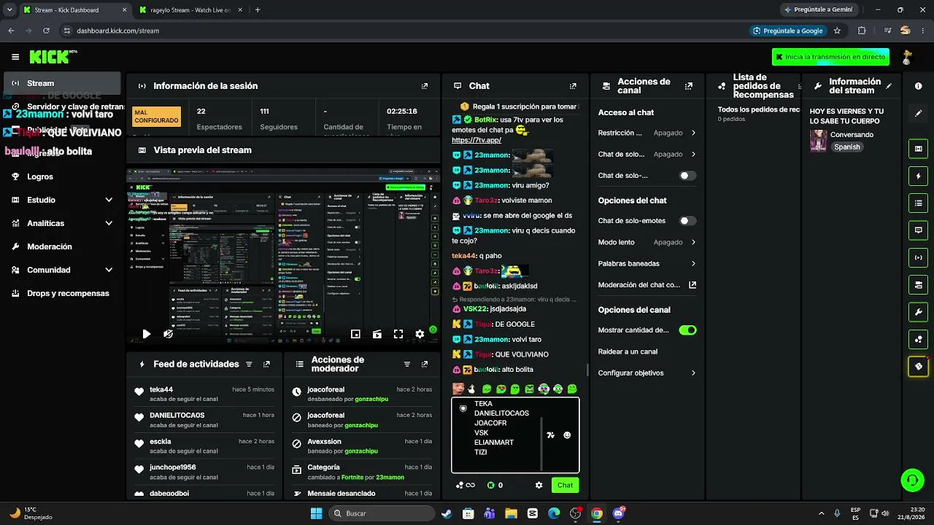Expand Comunidad in the left sidebar
Screen dimensions: 934x525
coord(62,270)
